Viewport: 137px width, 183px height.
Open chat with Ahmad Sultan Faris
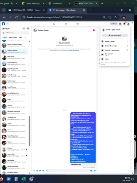(15, 94)
